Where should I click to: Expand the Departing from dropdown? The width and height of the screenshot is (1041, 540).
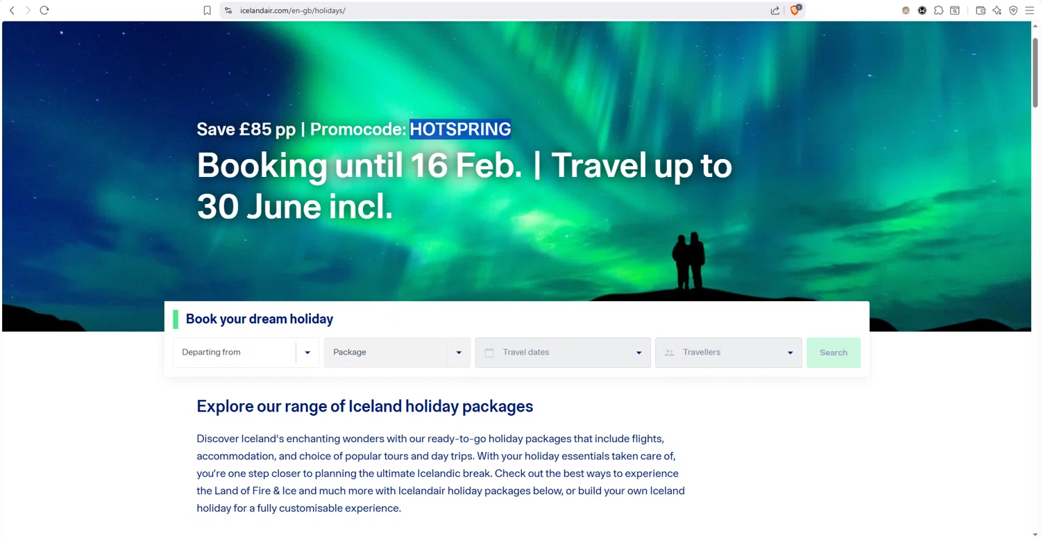(246, 353)
